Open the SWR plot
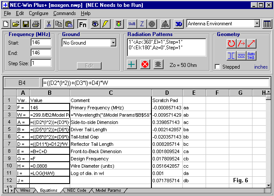 [132, 24]
